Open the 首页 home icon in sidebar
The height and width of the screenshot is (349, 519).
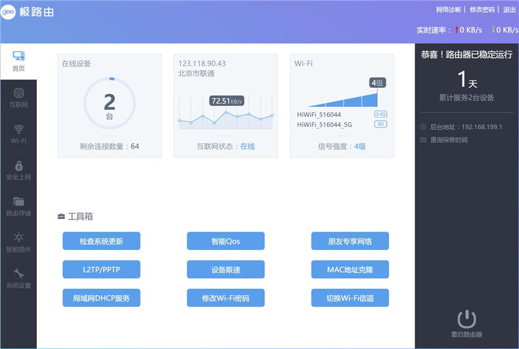(x=18, y=56)
